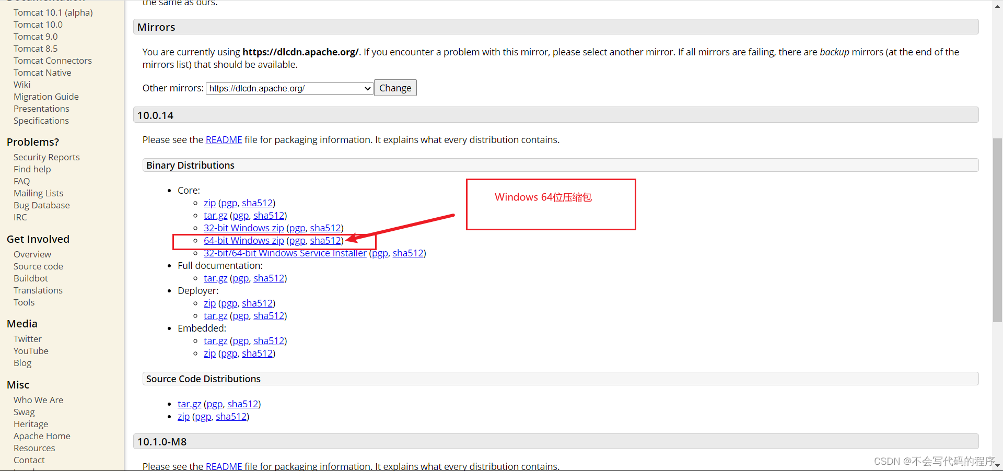Download the 64-bit Windows zip
The image size is (1003, 471).
(x=244, y=240)
